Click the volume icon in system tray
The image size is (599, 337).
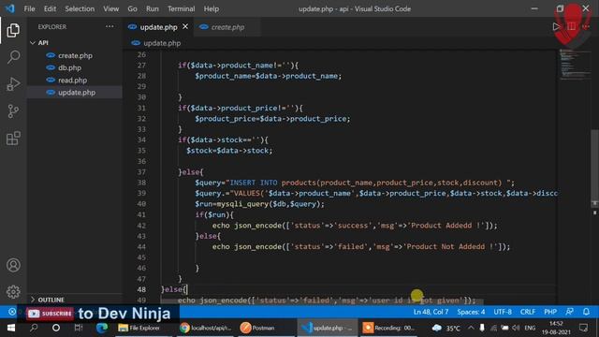(x=516, y=328)
